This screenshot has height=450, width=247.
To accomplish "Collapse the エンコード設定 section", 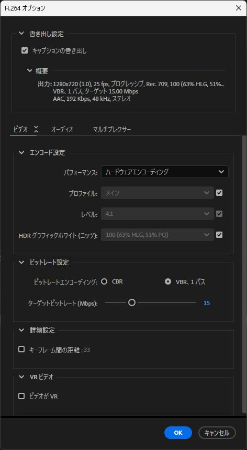I will tap(21, 153).
